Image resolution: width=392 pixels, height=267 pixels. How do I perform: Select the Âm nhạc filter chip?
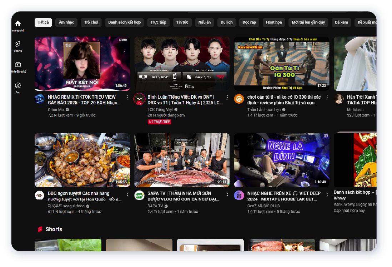pos(66,22)
